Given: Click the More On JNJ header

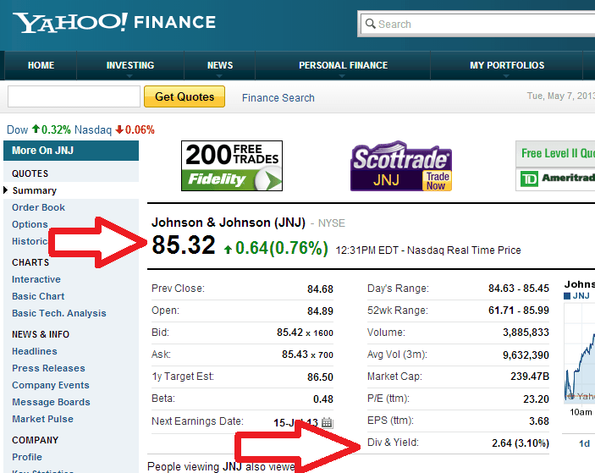Looking at the screenshot, I should pyautogui.click(x=71, y=151).
